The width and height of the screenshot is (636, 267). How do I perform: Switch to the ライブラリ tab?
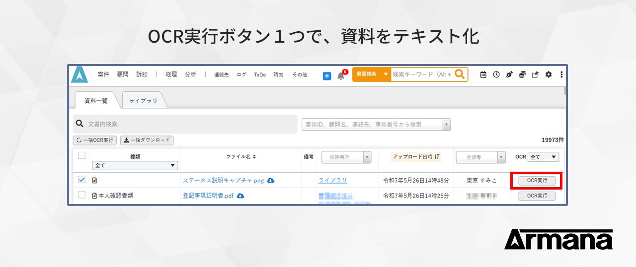pos(144,100)
